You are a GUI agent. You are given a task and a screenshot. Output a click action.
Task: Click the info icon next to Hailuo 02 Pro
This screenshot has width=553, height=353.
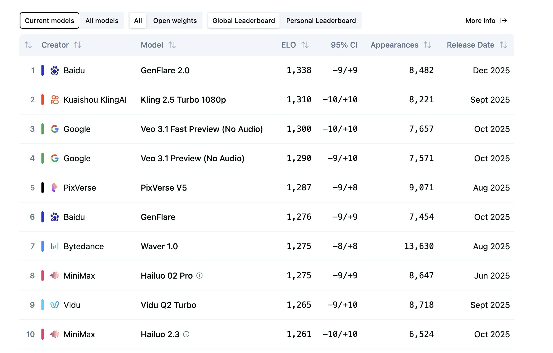[x=199, y=276]
